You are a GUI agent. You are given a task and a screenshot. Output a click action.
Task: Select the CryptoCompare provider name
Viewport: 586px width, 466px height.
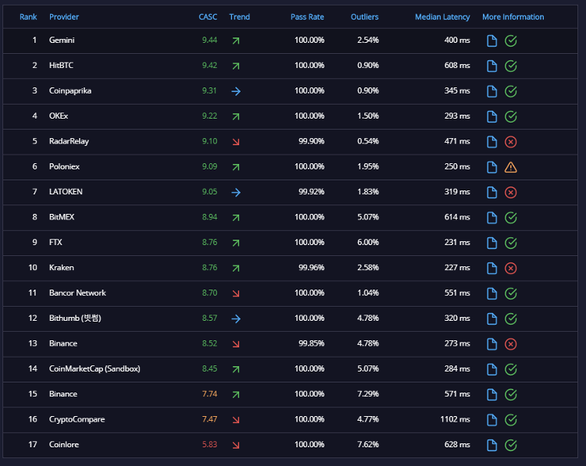[x=77, y=419]
